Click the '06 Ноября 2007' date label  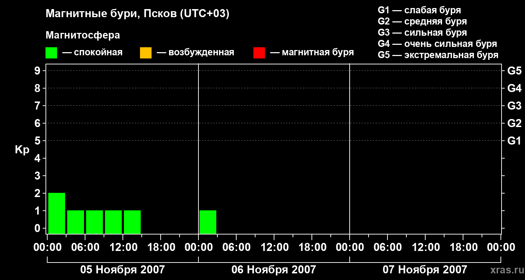274,269
